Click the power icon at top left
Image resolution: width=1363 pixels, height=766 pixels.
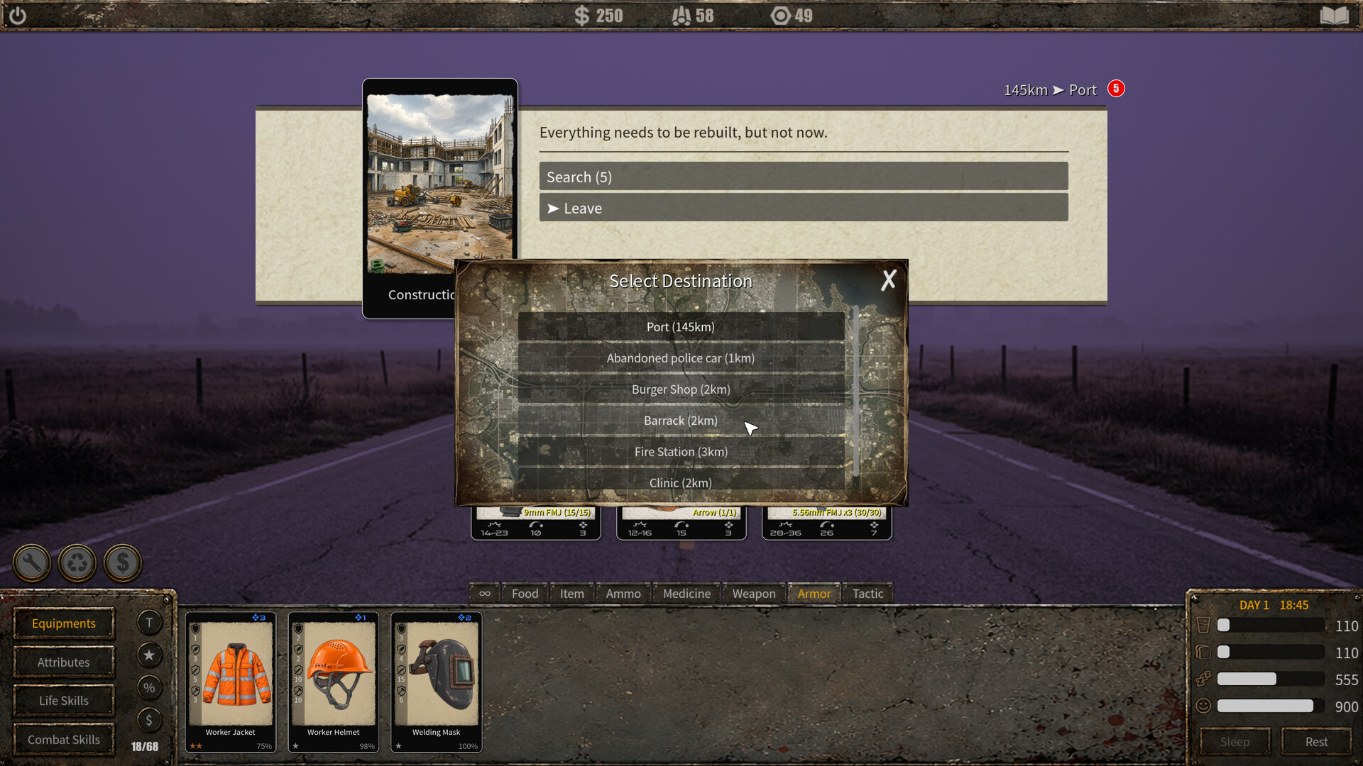[18, 15]
